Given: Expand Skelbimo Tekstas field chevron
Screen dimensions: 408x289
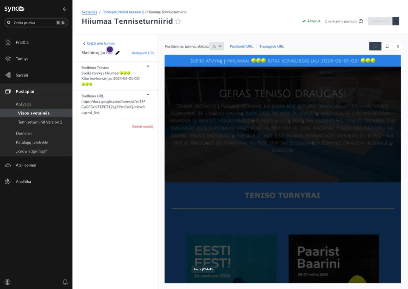Looking at the screenshot, I should click(x=148, y=66).
